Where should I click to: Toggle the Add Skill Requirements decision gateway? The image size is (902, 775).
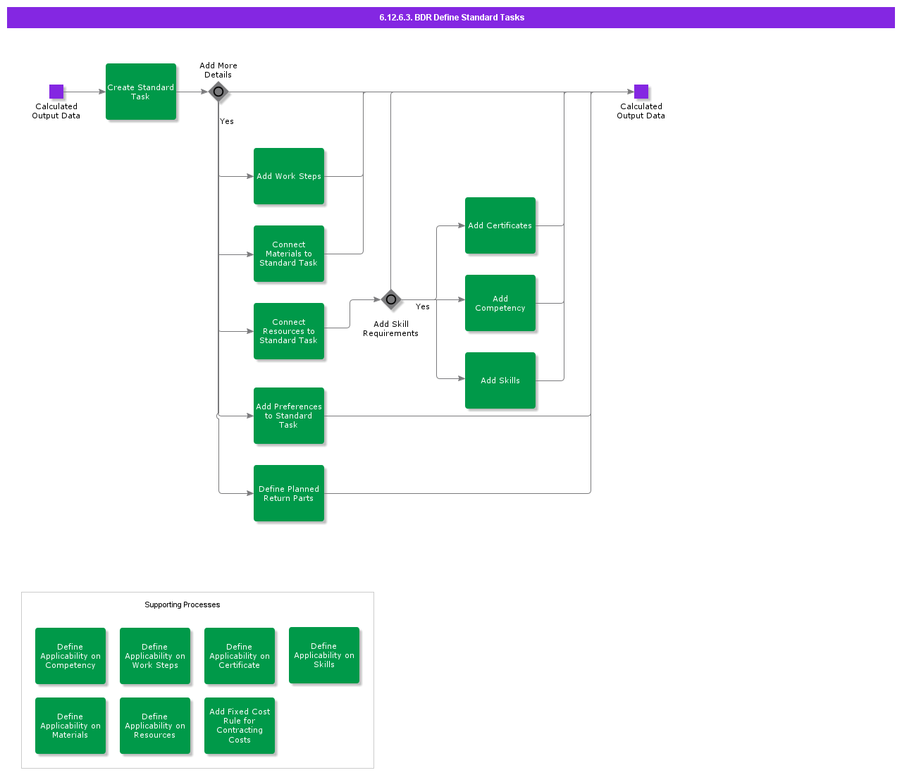pos(391,299)
